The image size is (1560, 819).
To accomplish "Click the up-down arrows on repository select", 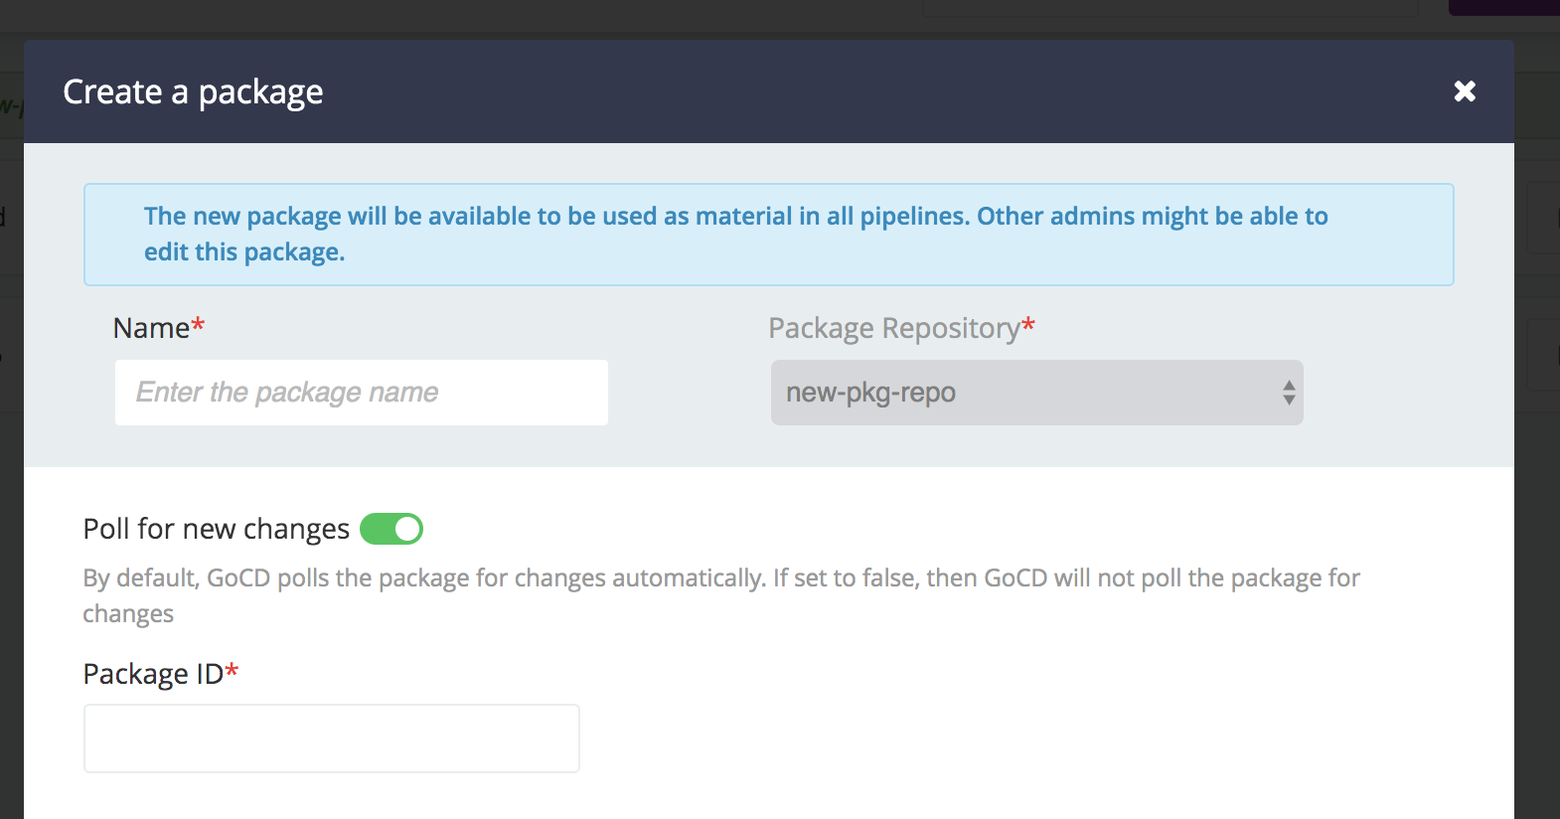I will point(1289,393).
